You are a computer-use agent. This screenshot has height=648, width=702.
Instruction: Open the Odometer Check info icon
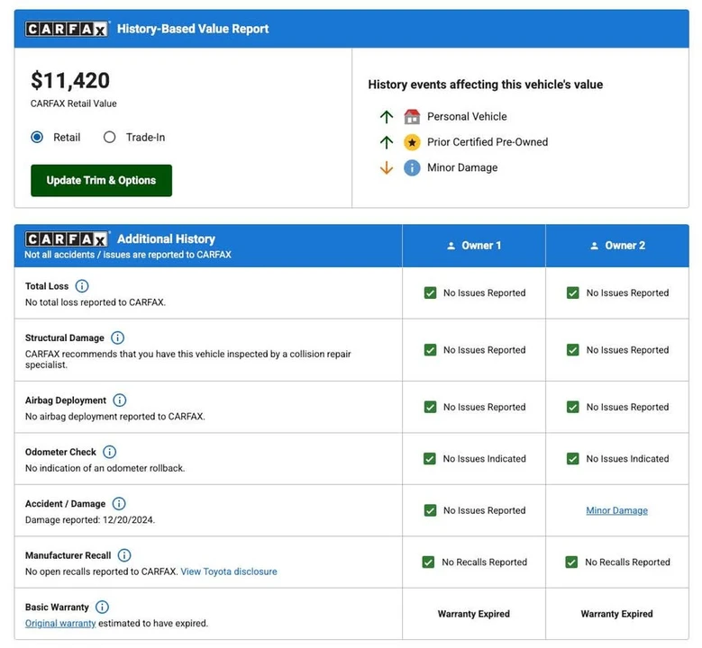(x=110, y=452)
